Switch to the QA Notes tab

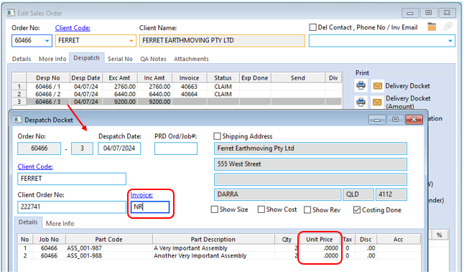153,59
